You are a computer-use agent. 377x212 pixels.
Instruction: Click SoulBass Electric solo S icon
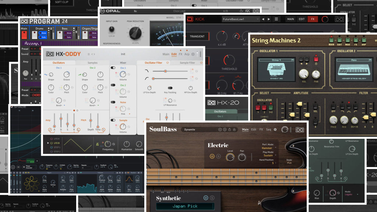pyautogui.click(x=218, y=156)
